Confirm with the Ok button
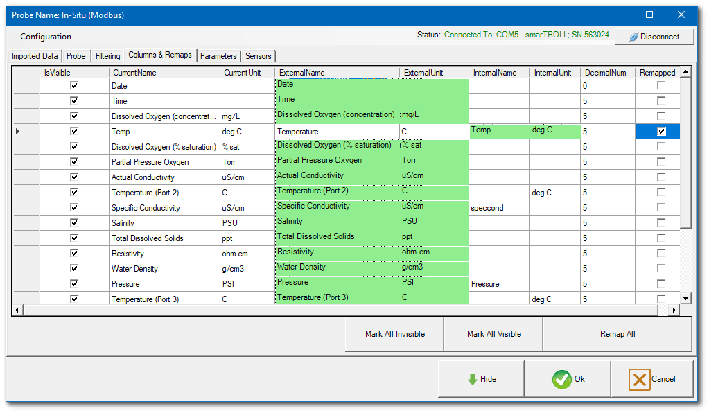This screenshot has height=413, width=709. (568, 379)
